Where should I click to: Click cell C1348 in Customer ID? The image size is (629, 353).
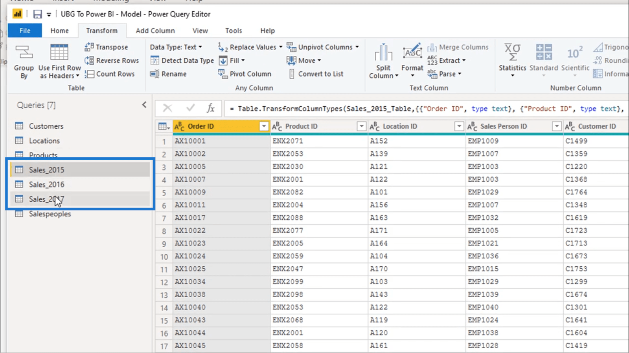596,205
